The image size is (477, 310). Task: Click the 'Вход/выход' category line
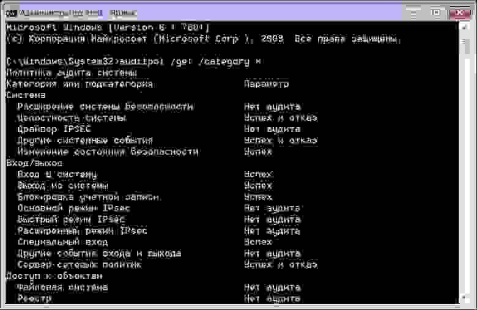(x=34, y=163)
